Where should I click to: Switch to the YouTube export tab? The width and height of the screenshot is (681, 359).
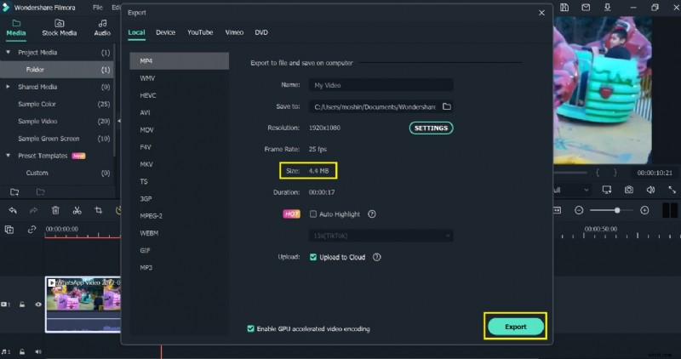tap(200, 32)
